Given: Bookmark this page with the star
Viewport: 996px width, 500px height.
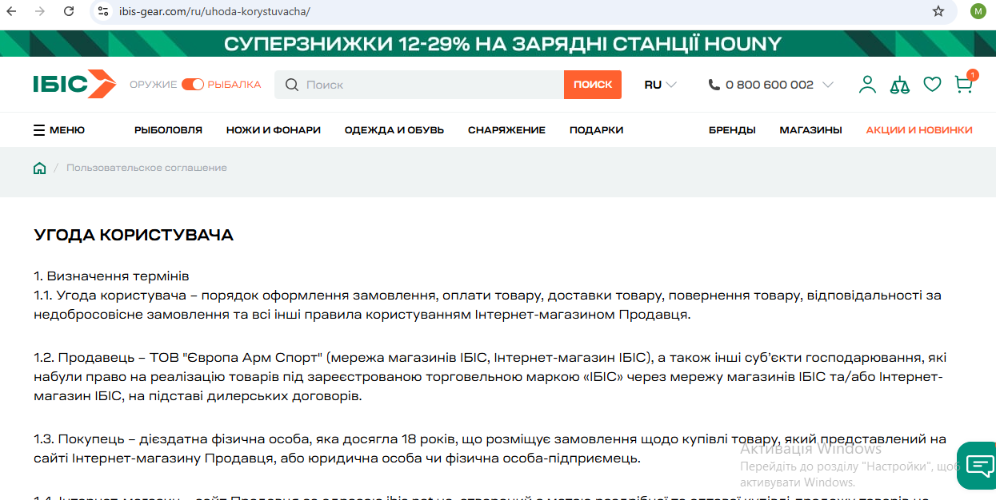Looking at the screenshot, I should 938,11.
